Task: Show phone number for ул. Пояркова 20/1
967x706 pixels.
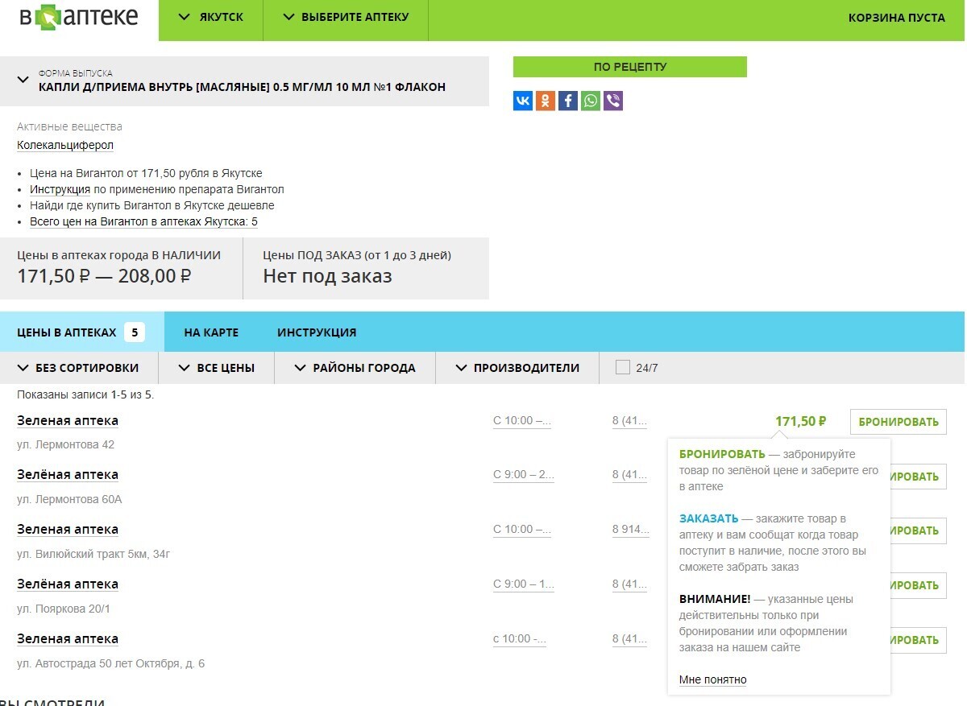Action: [x=629, y=584]
